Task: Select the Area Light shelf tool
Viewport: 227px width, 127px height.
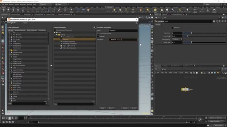Action: [x=126, y=10]
